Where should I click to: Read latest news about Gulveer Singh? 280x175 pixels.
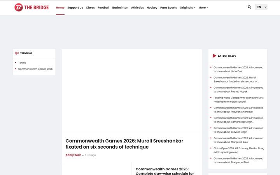238,130
